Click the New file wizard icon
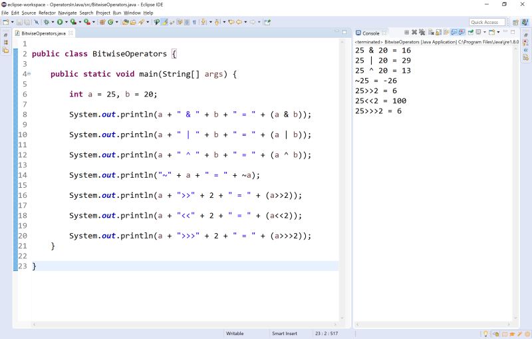The image size is (532, 339). tap(6, 22)
